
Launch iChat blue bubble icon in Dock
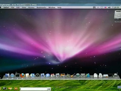point(48,75)
